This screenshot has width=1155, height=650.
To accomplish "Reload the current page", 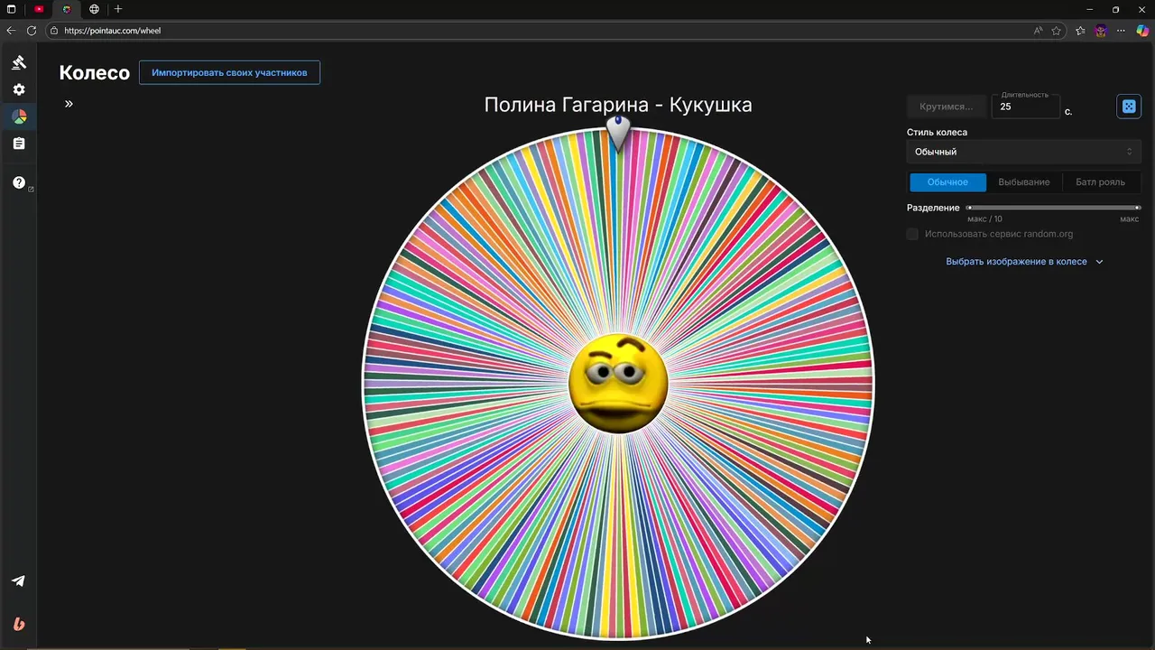I will 32,31.
